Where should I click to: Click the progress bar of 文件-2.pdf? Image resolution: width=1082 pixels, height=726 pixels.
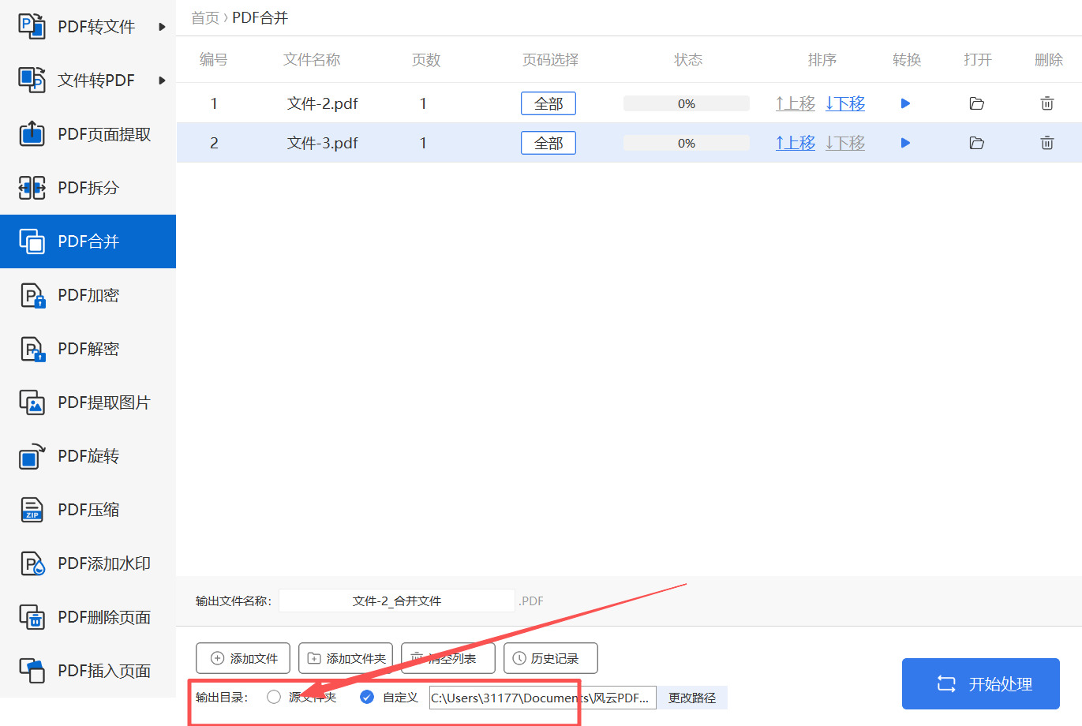[x=686, y=103]
